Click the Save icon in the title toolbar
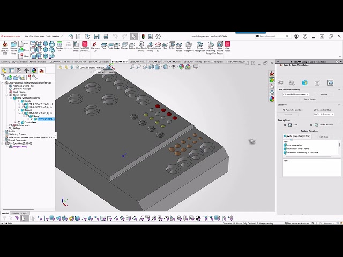This screenshot has width=343, height=257. click(96, 36)
